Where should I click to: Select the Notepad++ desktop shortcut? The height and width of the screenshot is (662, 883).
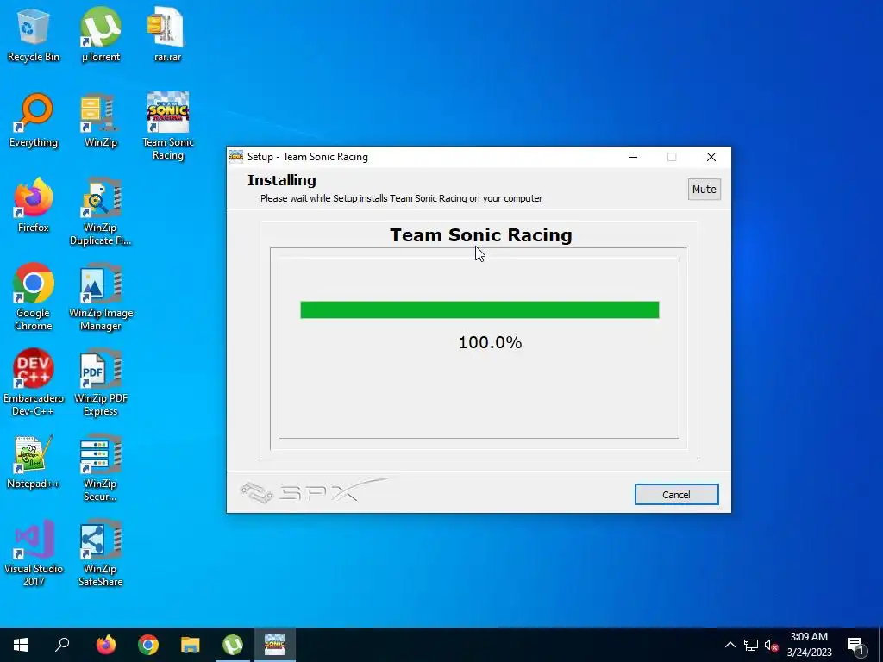(x=34, y=462)
